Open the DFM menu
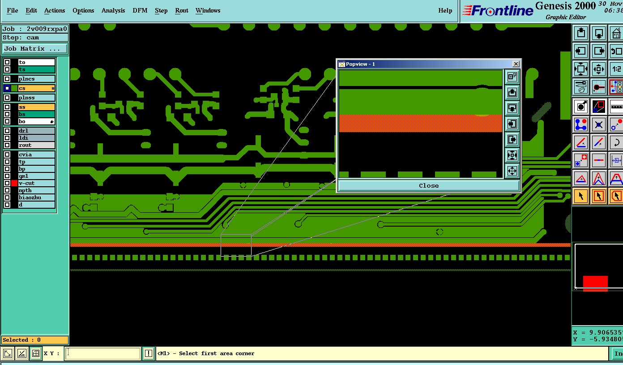Screen dimensions: 623x365 click(x=140, y=10)
